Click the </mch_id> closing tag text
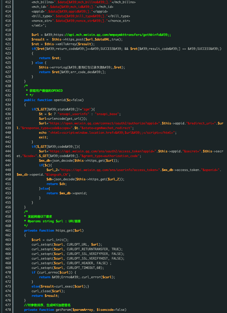 (105, 7)
